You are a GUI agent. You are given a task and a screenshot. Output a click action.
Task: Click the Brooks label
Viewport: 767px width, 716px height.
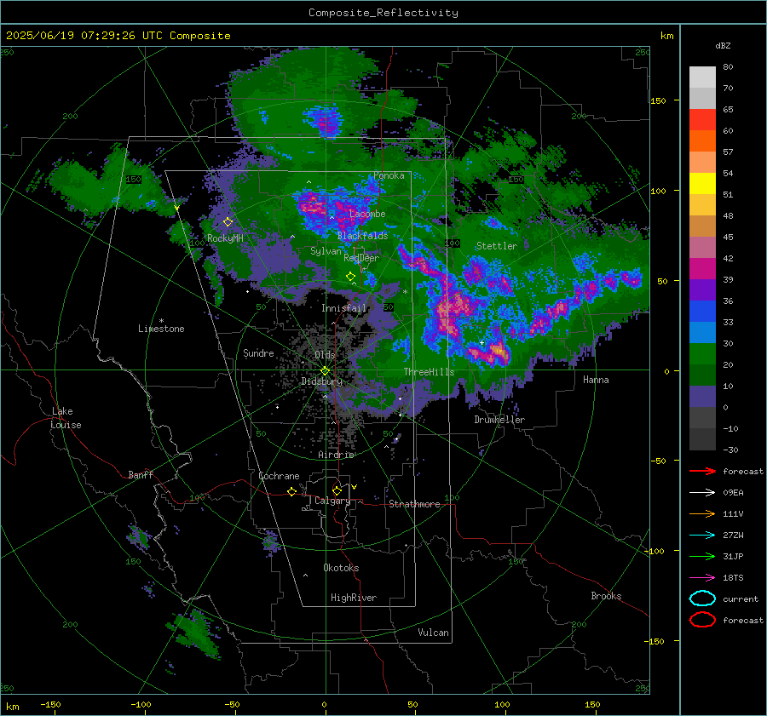click(606, 596)
